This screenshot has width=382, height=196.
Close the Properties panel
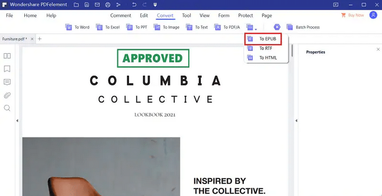(x=378, y=49)
